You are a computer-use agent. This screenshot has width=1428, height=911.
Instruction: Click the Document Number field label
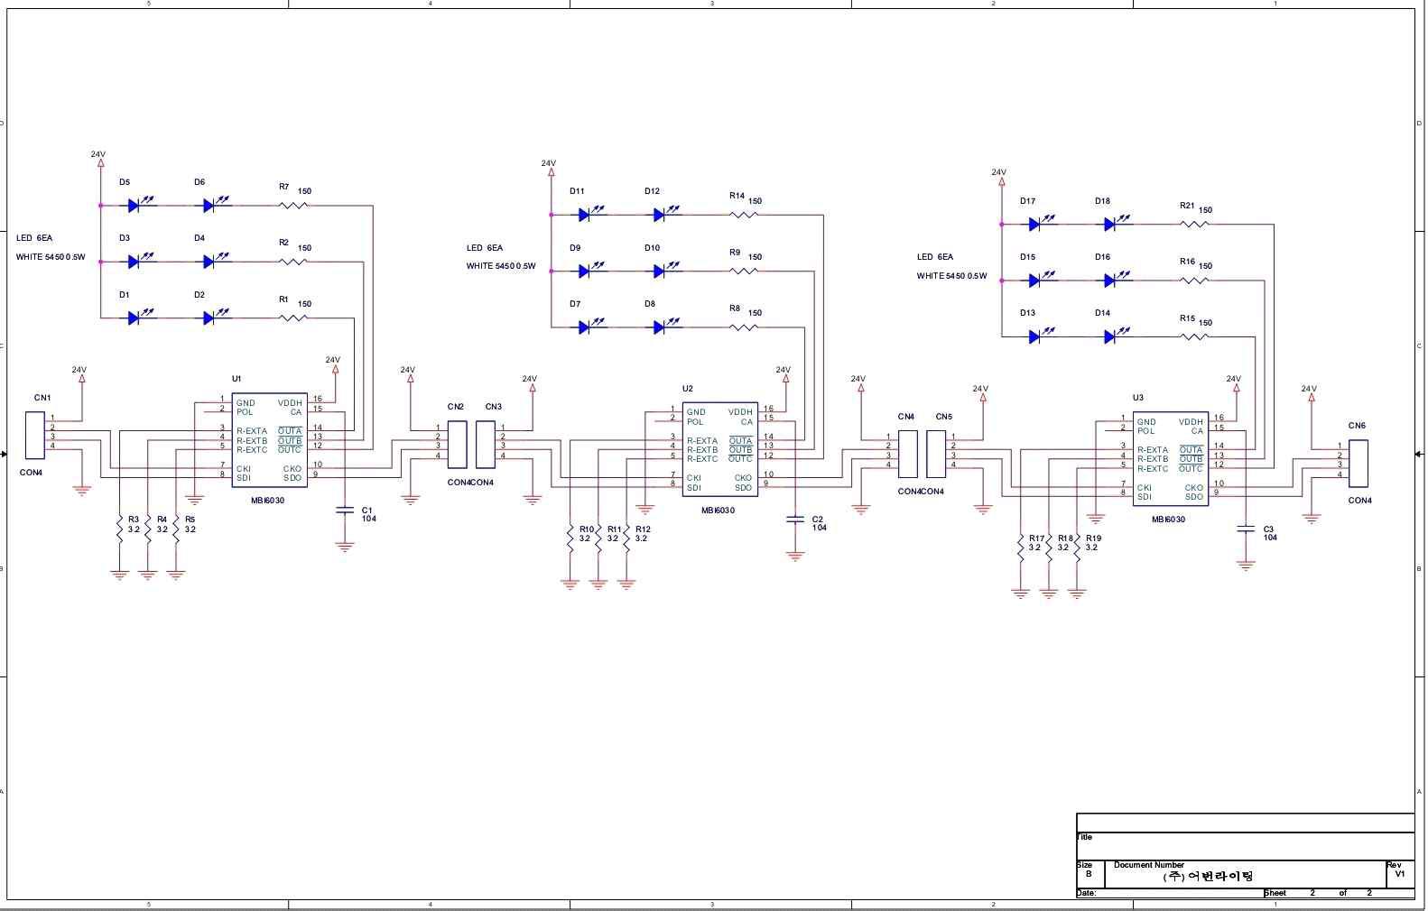[1148, 865]
